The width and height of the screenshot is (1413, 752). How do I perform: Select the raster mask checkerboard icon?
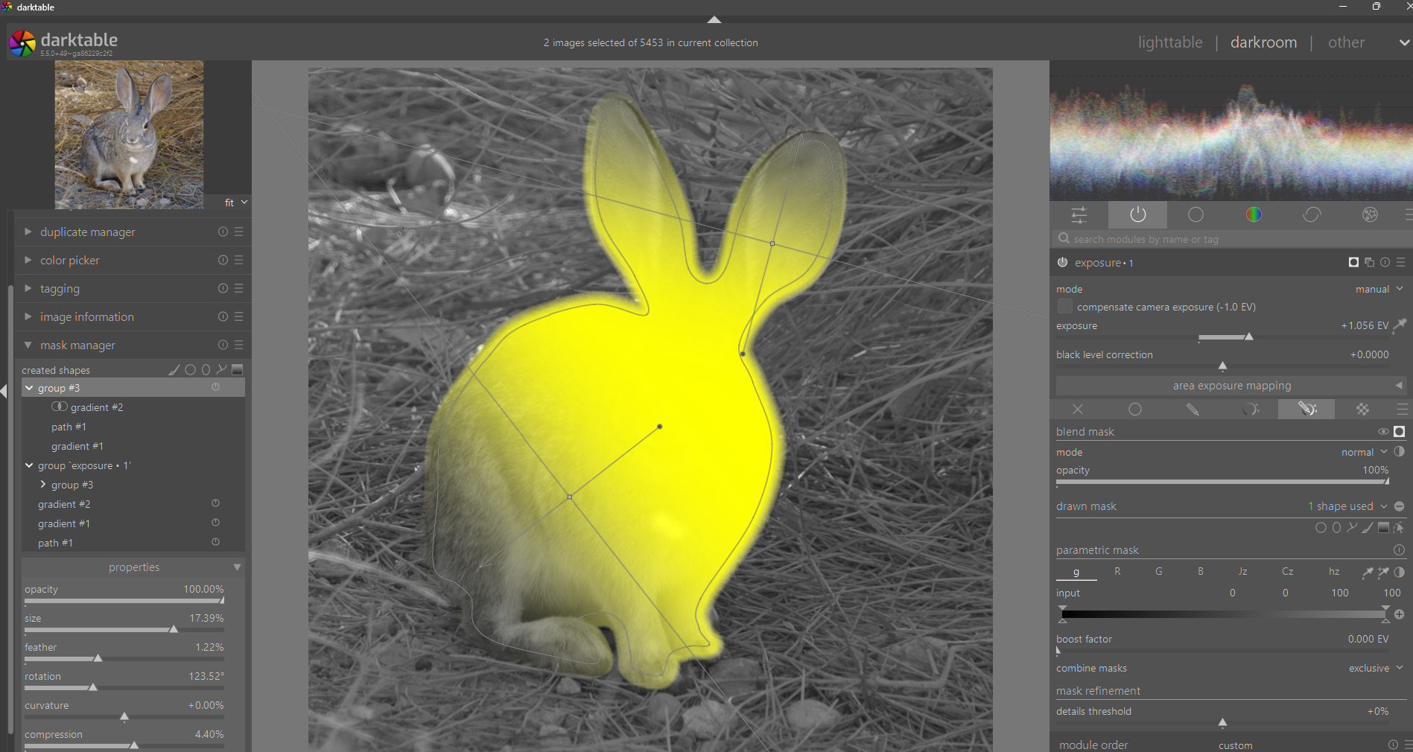click(x=1362, y=410)
